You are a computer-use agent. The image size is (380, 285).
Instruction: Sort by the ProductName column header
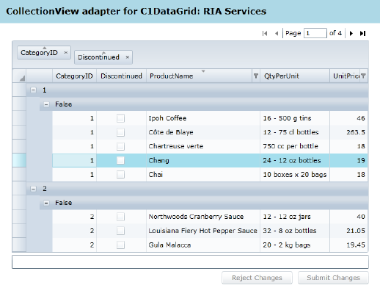click(199, 76)
